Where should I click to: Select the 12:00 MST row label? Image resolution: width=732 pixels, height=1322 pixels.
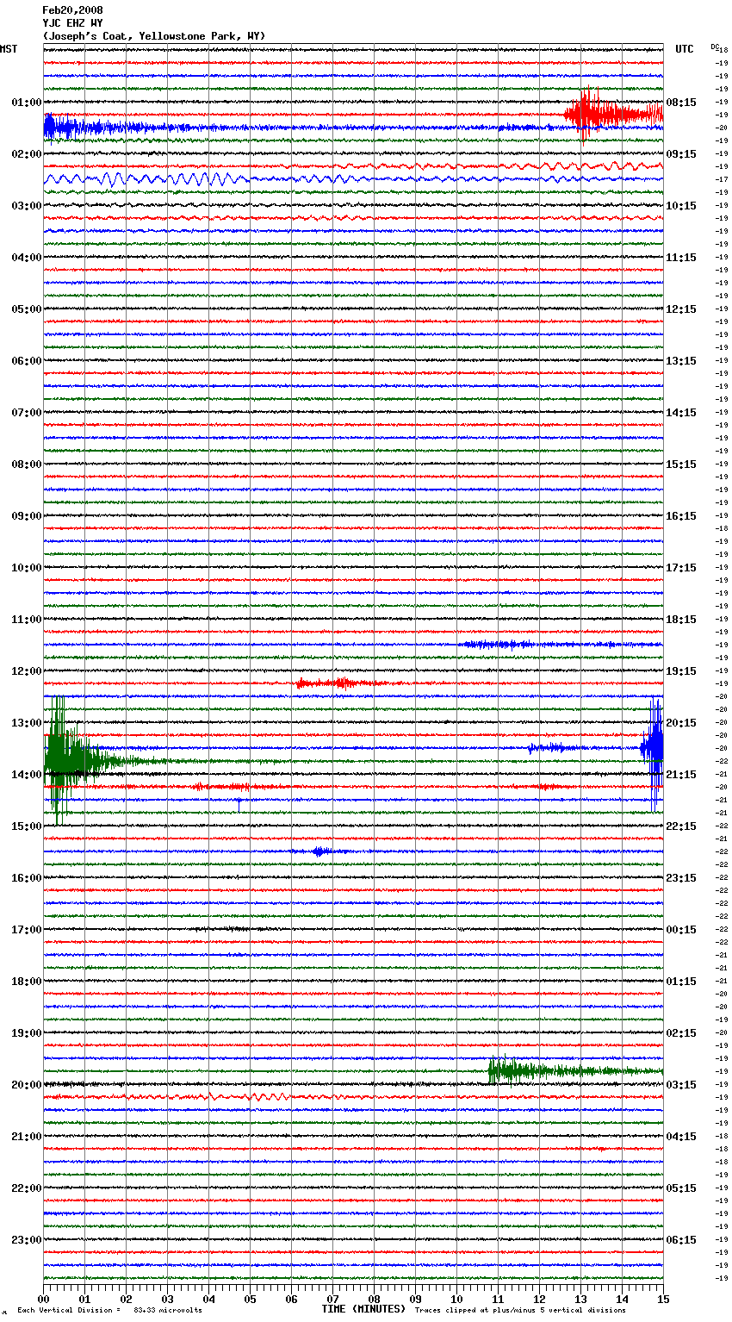(27, 671)
